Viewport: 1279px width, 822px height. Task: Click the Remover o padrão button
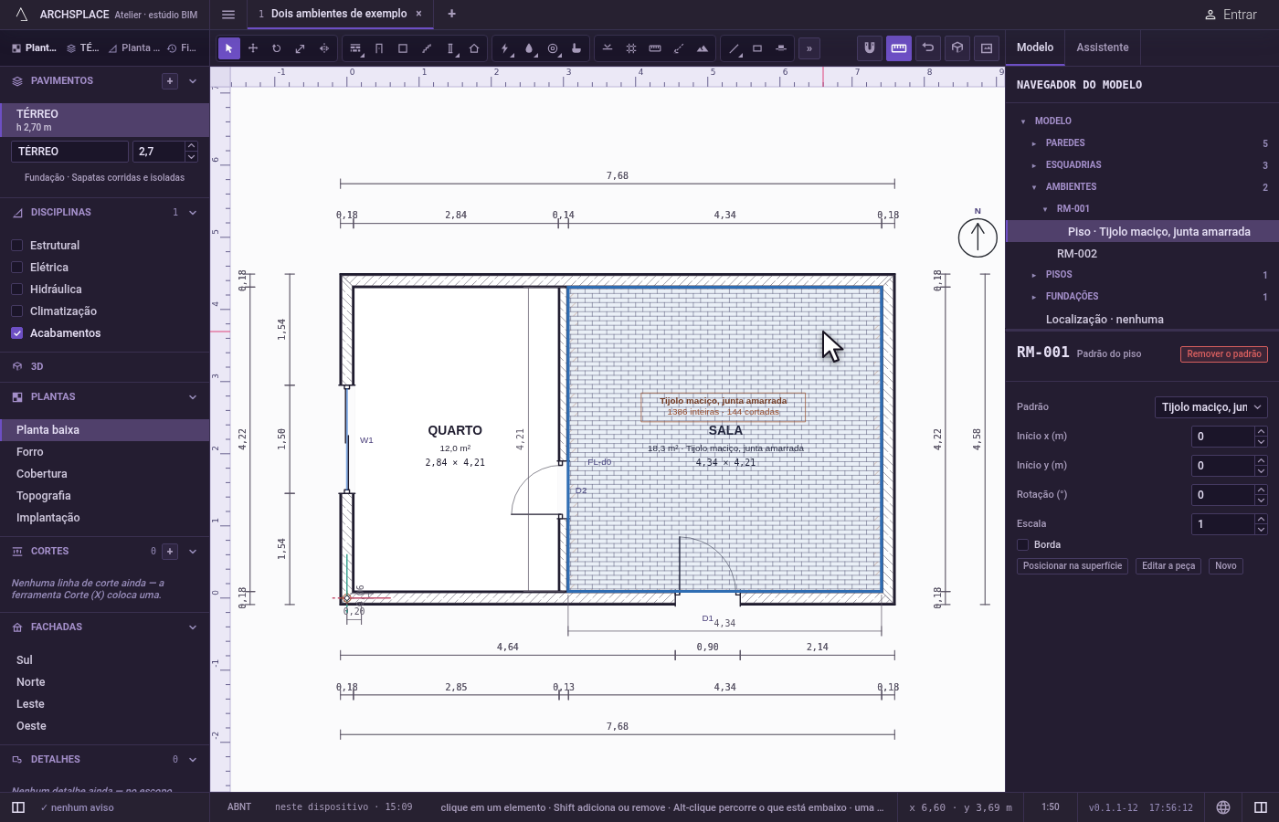tap(1224, 354)
